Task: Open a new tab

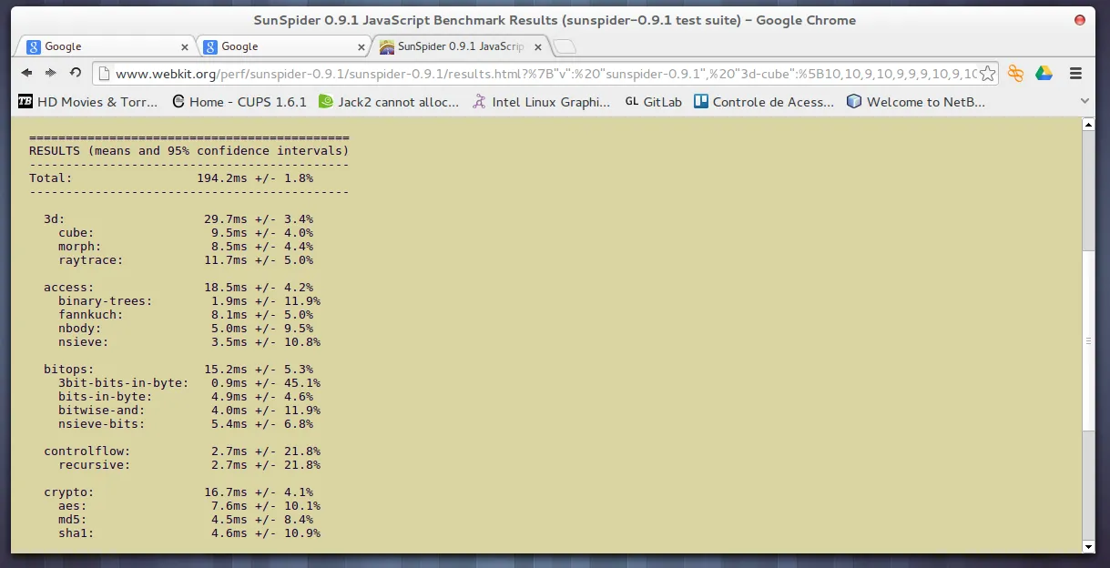Action: [x=564, y=47]
